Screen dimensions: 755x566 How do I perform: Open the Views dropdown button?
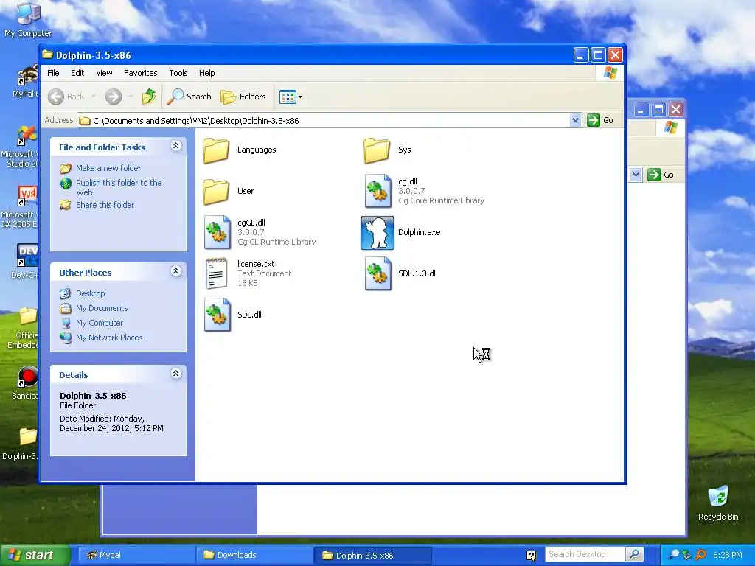290,97
